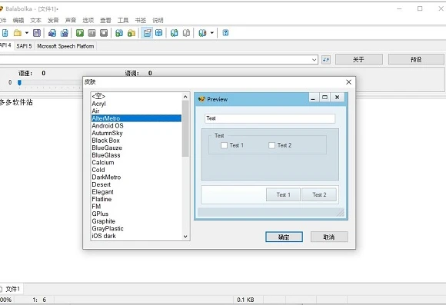
Task: Select the BlueGauze skin
Action: click(x=136, y=148)
